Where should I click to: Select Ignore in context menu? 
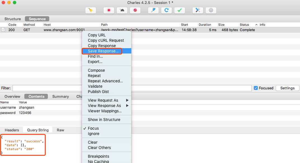tap(107, 134)
